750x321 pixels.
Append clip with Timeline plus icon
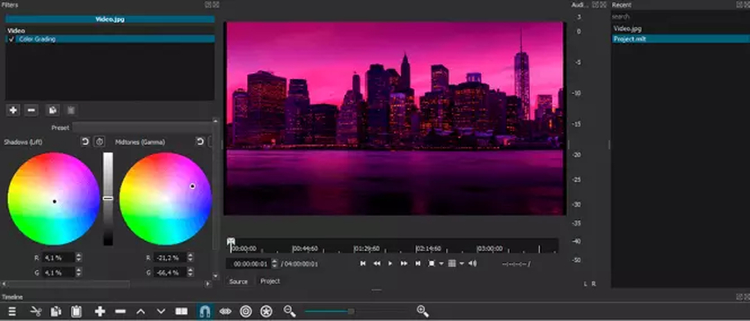click(100, 311)
